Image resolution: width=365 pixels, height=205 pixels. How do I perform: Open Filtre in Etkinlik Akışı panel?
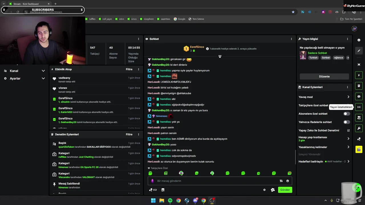(x=129, y=69)
